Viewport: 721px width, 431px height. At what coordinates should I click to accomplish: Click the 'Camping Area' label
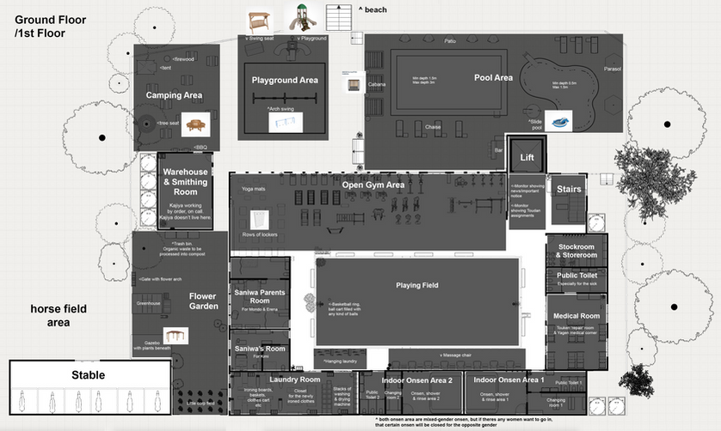(174, 95)
